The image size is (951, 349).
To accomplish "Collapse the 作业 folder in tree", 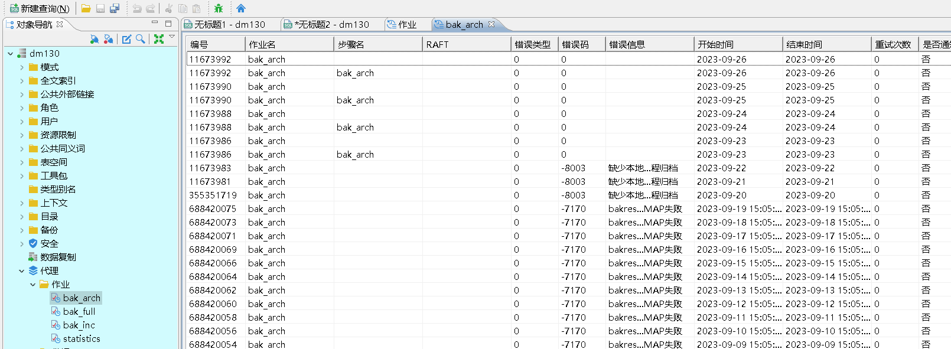I will click(33, 285).
